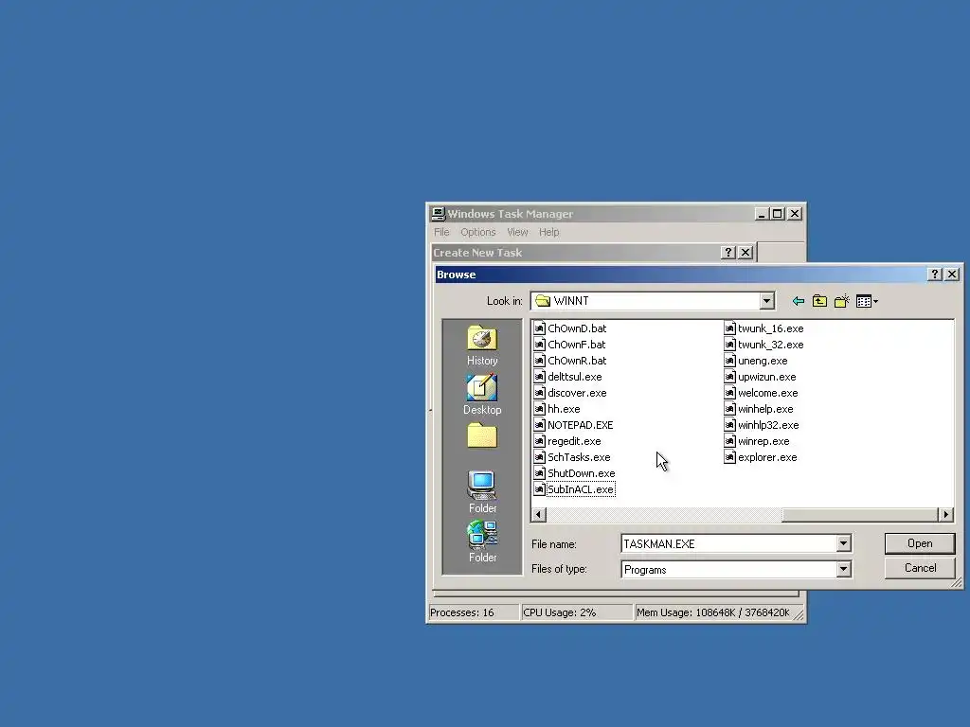This screenshot has width=970, height=727.
Task: Expand the Look in WINNT dropdown
Action: 766,301
